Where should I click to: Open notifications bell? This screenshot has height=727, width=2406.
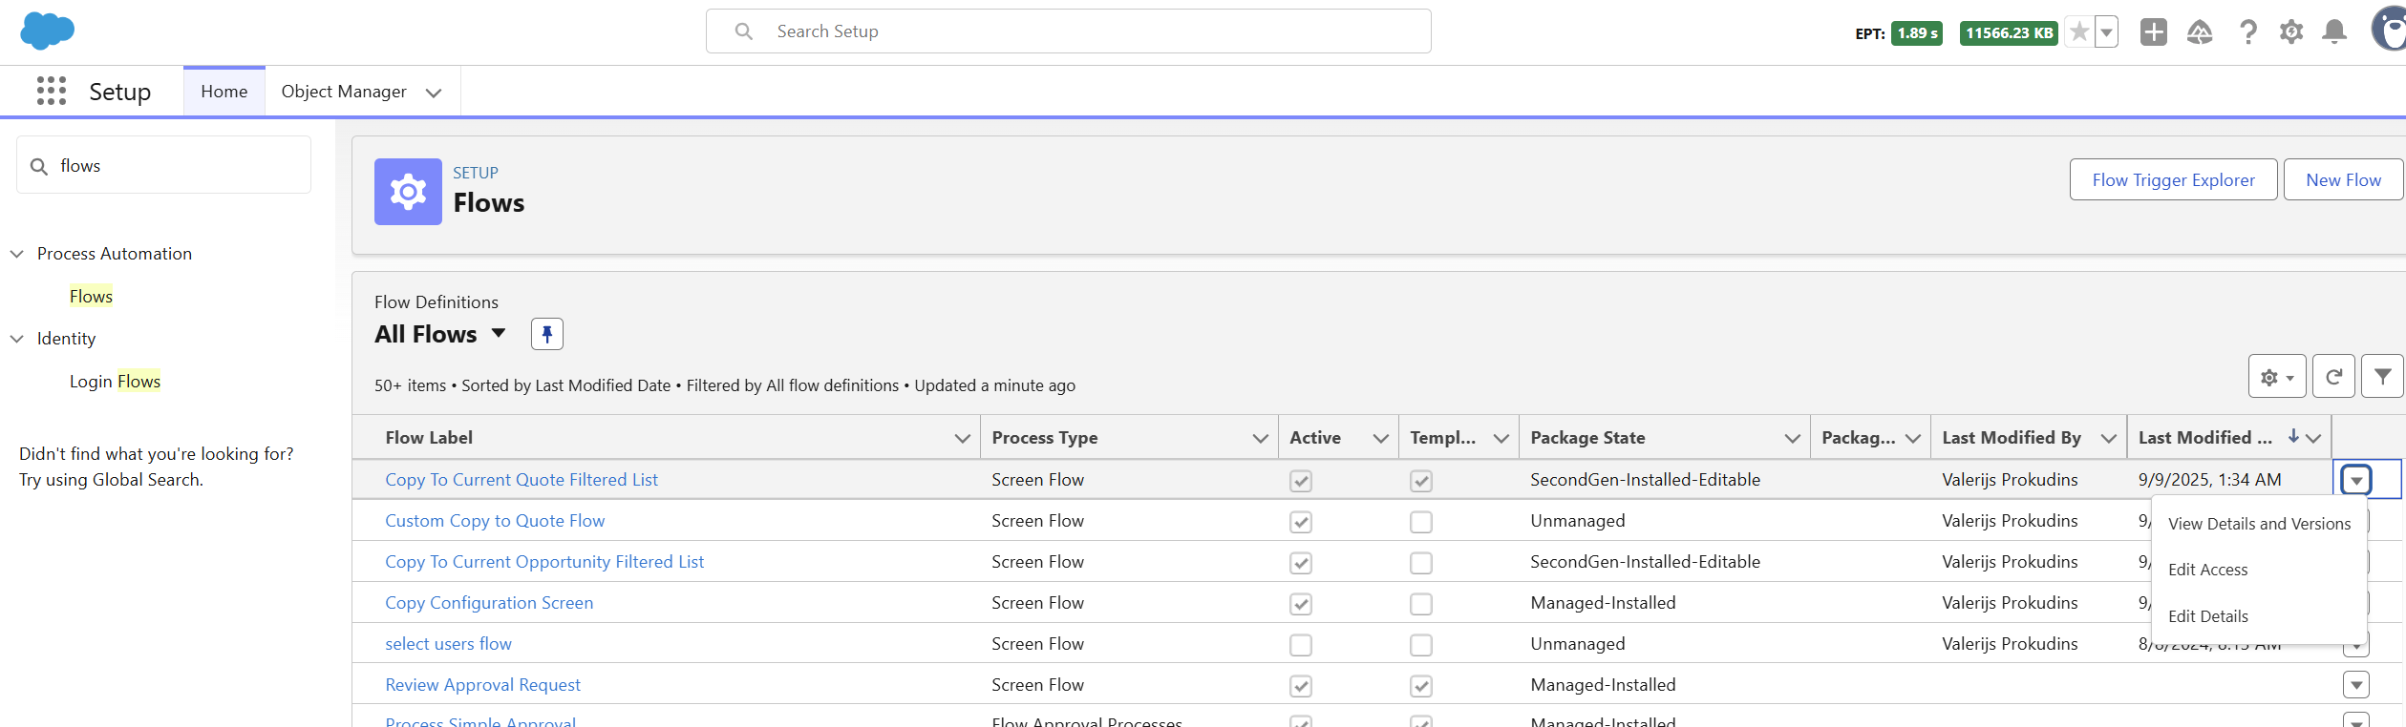point(2334,32)
